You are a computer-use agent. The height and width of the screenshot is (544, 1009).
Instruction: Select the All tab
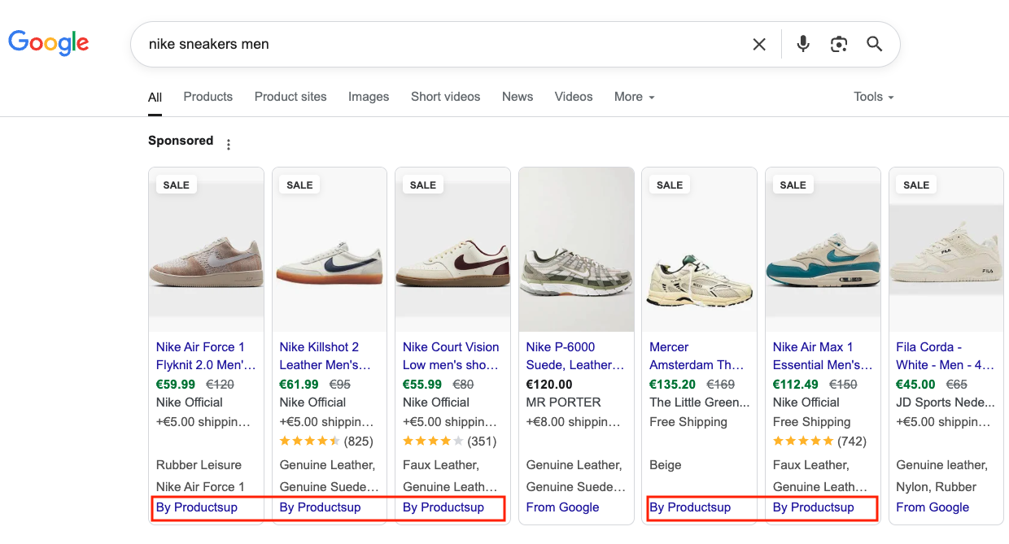[155, 97]
